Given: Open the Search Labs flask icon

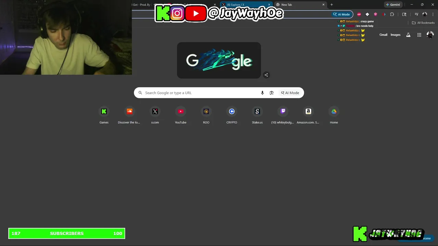Looking at the screenshot, I should (408, 35).
